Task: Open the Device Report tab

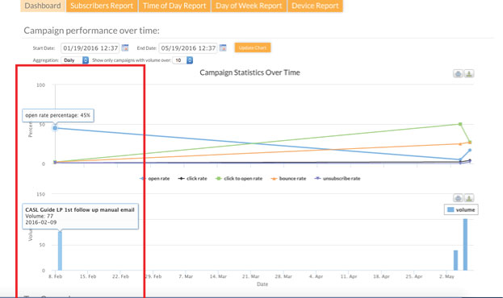Action: (315, 6)
